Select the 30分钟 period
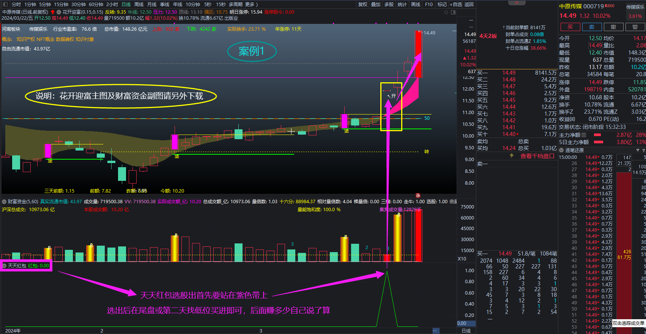Screen dimensions: 646x334 pyautogui.click(x=79, y=4)
